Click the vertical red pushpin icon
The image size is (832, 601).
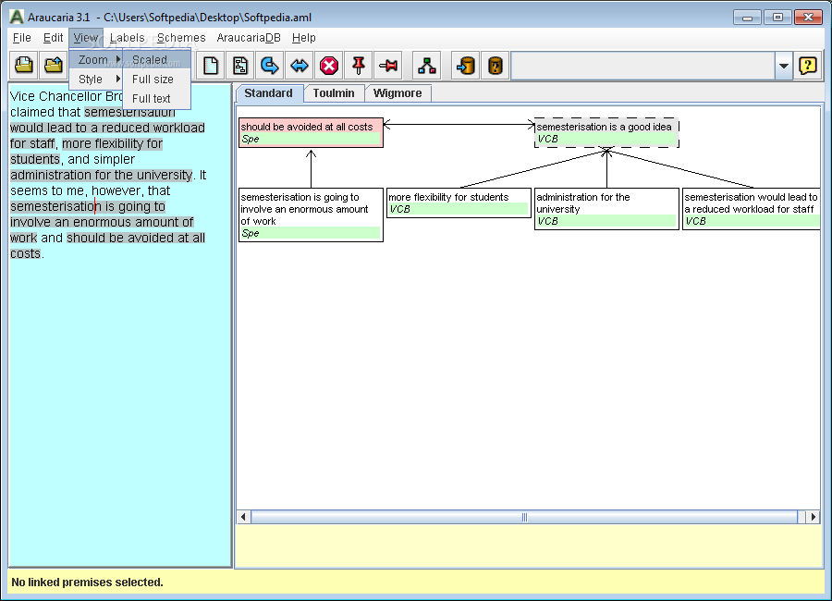click(x=359, y=66)
